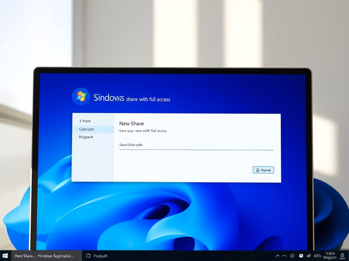The width and height of the screenshot is (349, 261).
Task: Click the warning icon on the Norve button
Action: pyautogui.click(x=258, y=170)
